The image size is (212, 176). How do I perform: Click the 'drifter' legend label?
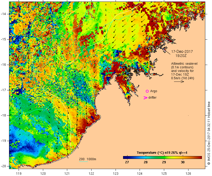152,98
